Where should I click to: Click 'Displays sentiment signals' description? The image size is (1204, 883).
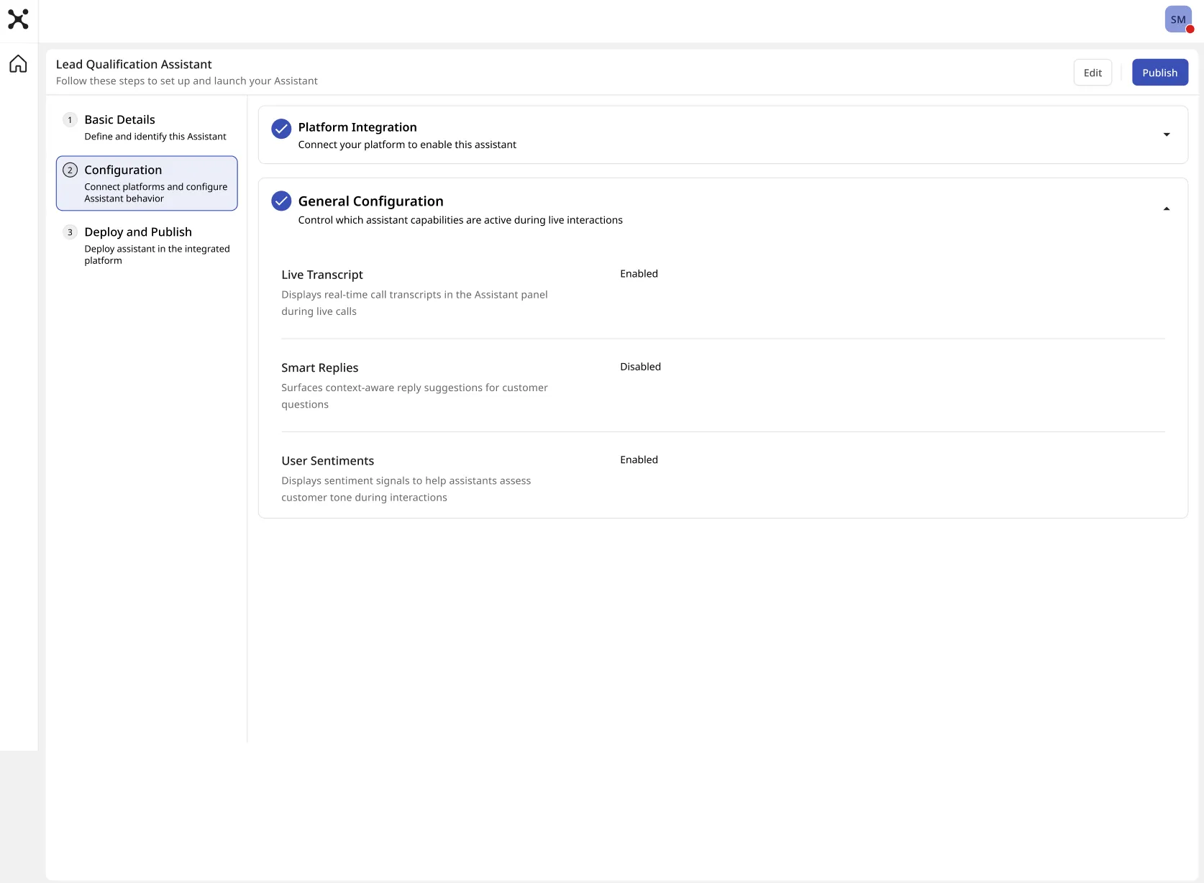(x=406, y=489)
